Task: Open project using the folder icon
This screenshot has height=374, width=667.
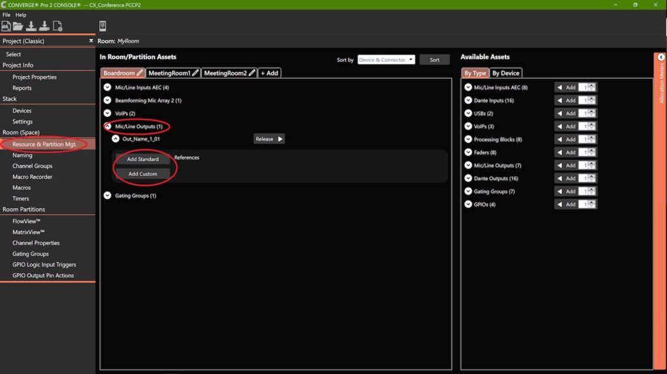Action: point(18,26)
